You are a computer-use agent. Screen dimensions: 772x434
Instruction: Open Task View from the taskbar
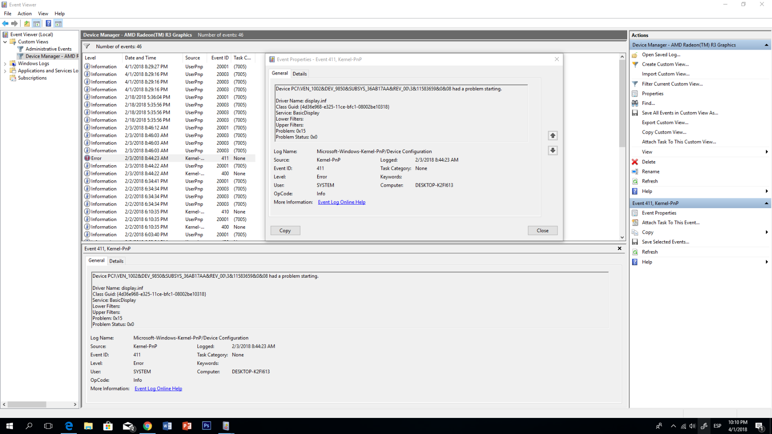pos(48,426)
